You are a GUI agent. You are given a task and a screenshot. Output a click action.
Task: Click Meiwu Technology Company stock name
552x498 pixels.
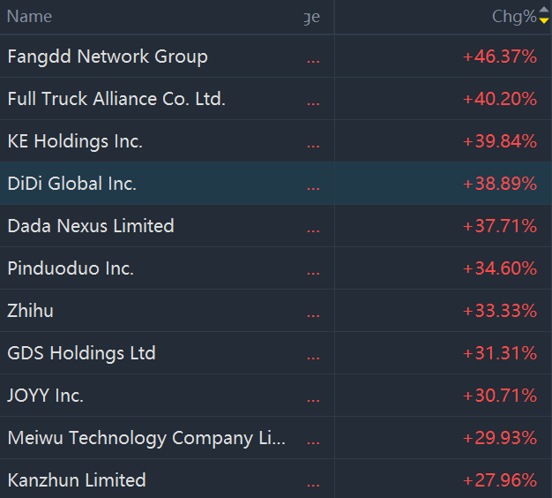tap(146, 438)
